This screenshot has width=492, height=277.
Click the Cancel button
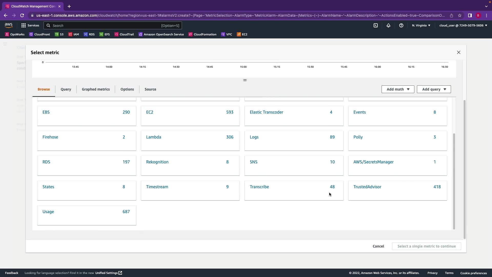378,246
